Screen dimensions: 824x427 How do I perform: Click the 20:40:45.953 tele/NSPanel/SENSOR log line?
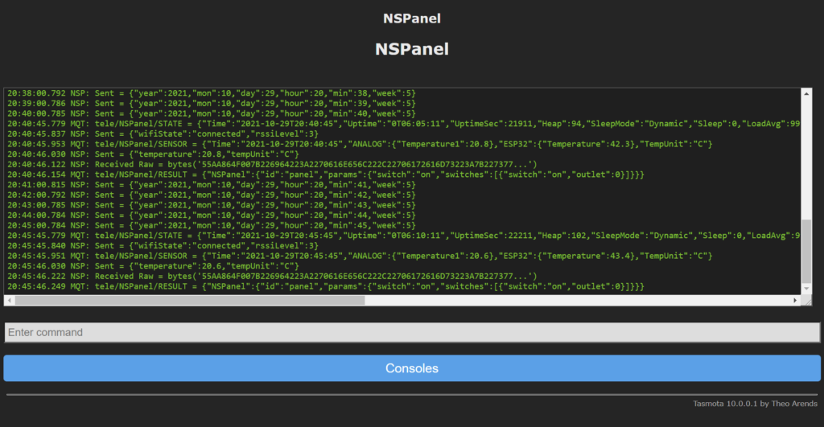(360, 144)
